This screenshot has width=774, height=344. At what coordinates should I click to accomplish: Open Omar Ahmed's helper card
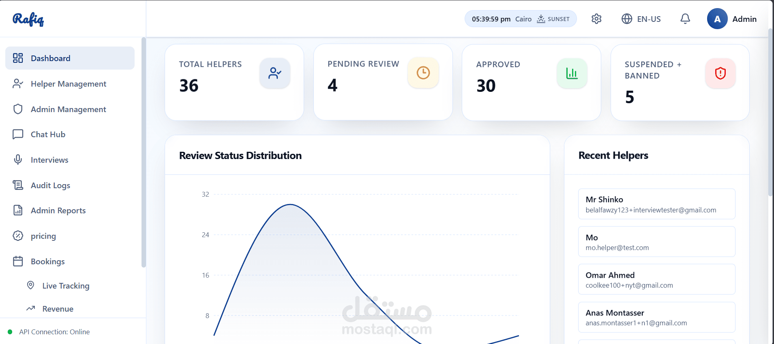pyautogui.click(x=656, y=279)
